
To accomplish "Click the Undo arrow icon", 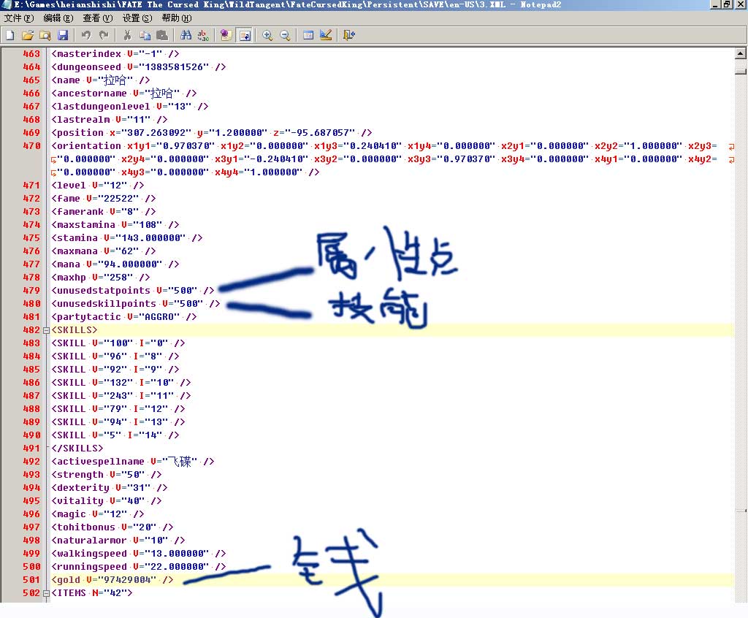I will (x=86, y=35).
